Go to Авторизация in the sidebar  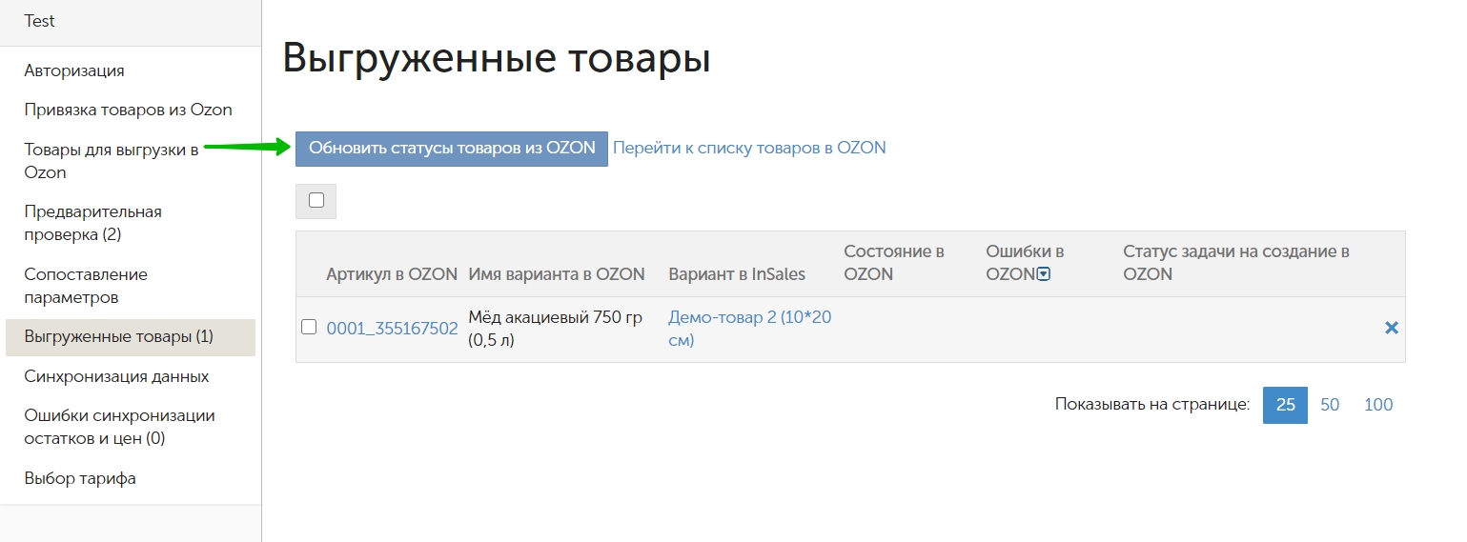(x=74, y=70)
